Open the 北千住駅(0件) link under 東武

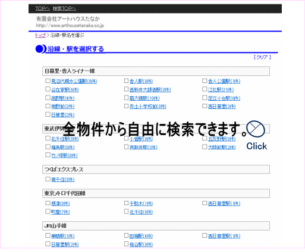[x=65, y=139]
